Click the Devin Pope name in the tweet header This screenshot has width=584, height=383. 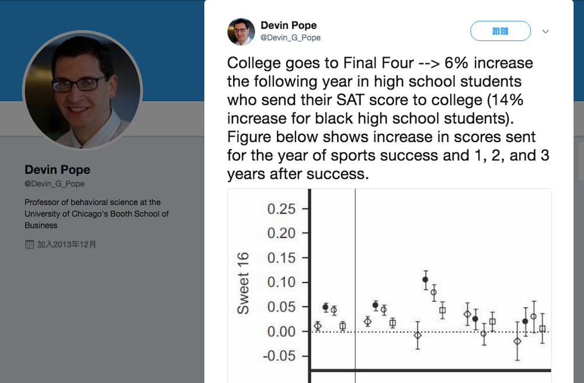288,25
